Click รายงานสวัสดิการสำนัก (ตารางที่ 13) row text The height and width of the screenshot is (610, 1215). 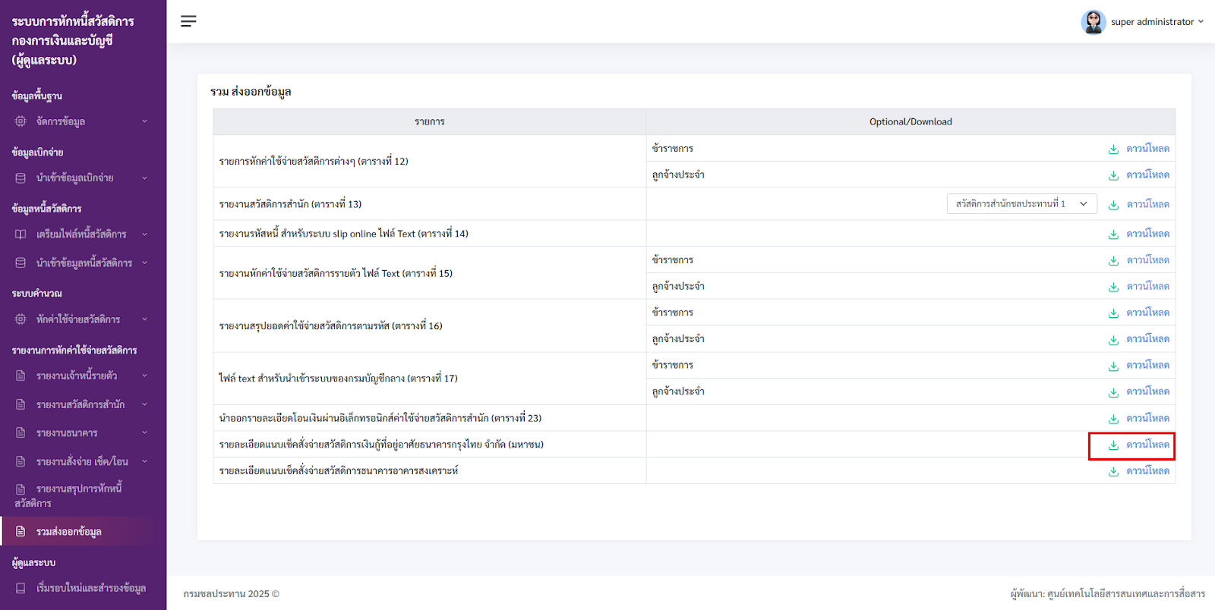point(290,204)
